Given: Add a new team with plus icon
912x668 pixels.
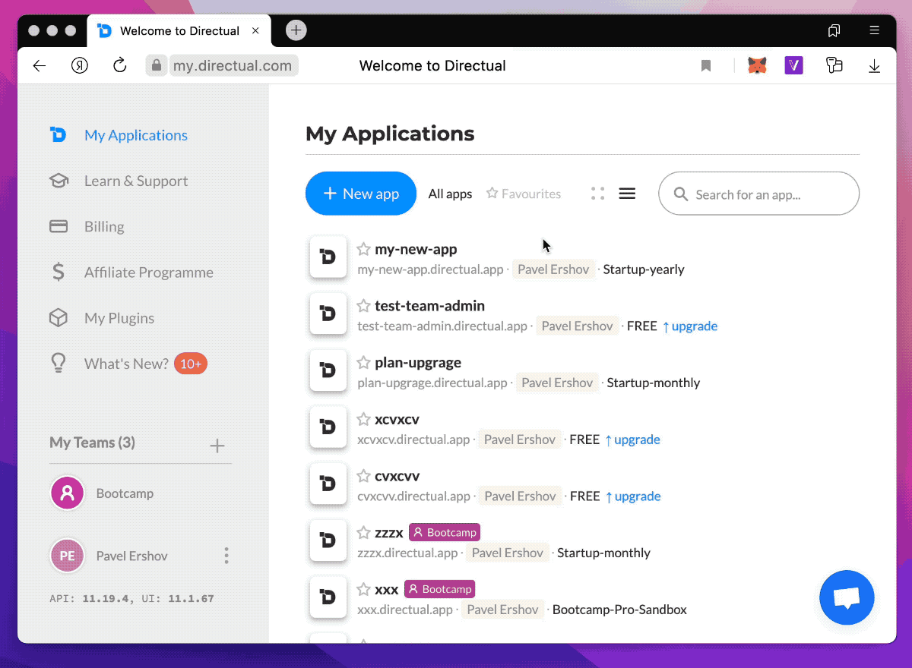Looking at the screenshot, I should 217,446.
